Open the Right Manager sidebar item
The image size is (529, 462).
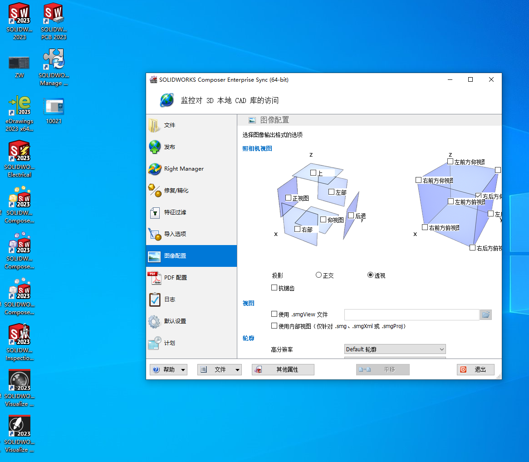point(184,169)
